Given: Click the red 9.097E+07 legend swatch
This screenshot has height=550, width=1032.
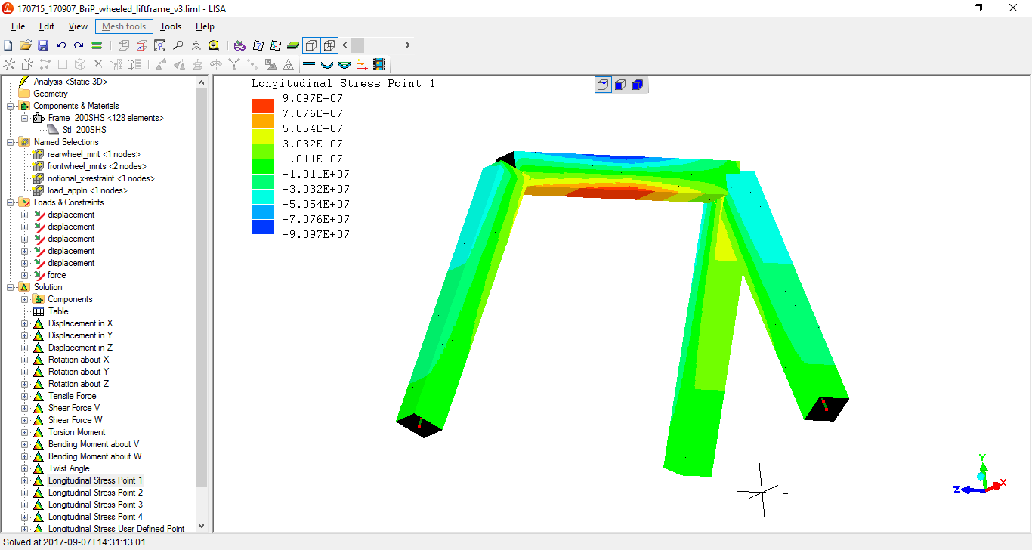Looking at the screenshot, I should (x=262, y=106).
